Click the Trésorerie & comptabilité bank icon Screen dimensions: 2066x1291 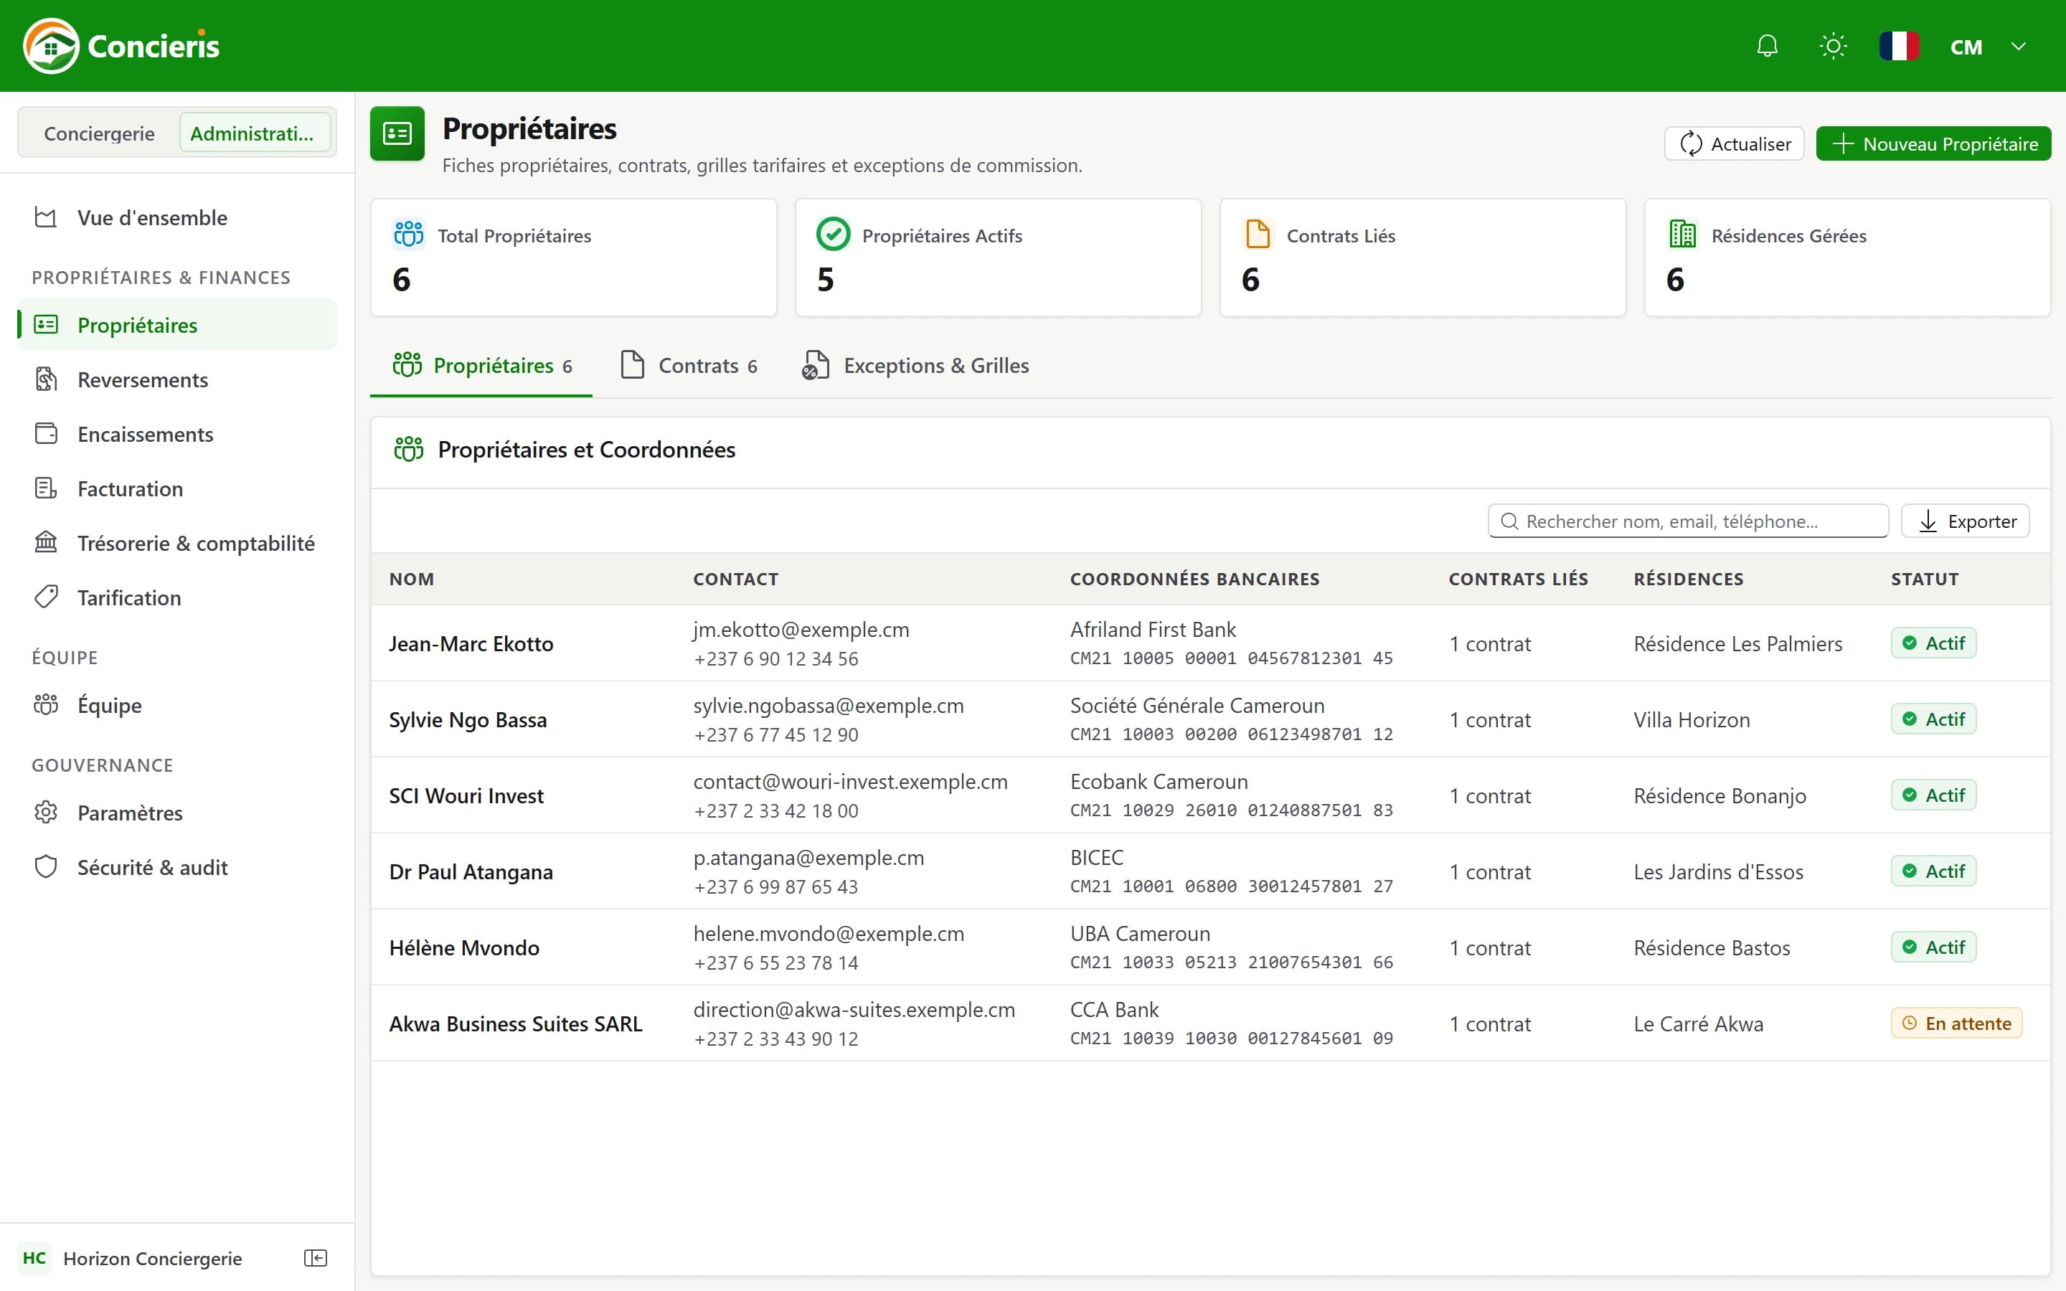tap(46, 542)
